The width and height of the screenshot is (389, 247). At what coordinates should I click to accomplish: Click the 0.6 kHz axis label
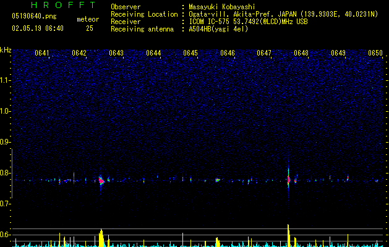tap(6, 235)
